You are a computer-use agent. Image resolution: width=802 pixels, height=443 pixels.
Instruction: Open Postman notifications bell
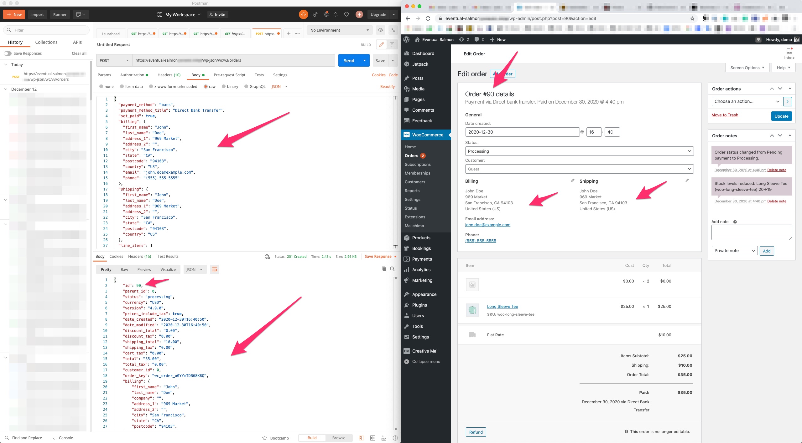click(336, 14)
